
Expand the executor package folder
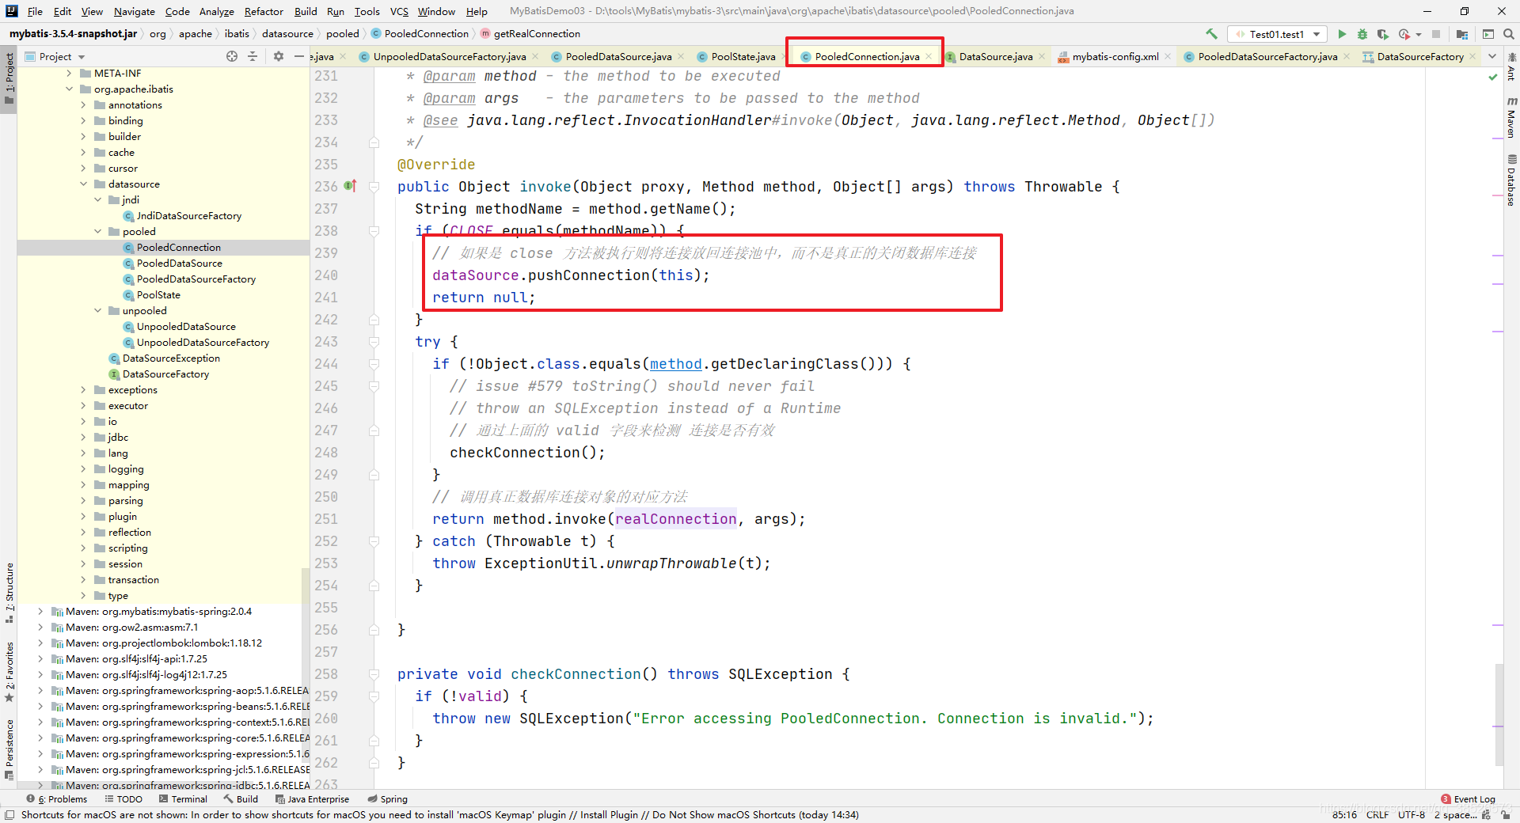[x=83, y=406]
